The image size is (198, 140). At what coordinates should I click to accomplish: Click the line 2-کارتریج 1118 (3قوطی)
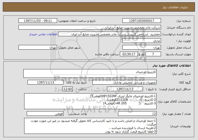(131, 100)
